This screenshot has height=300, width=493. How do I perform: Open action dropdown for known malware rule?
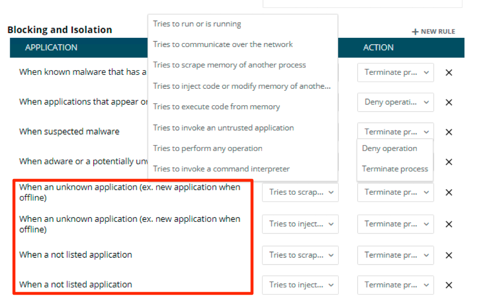tap(395, 72)
